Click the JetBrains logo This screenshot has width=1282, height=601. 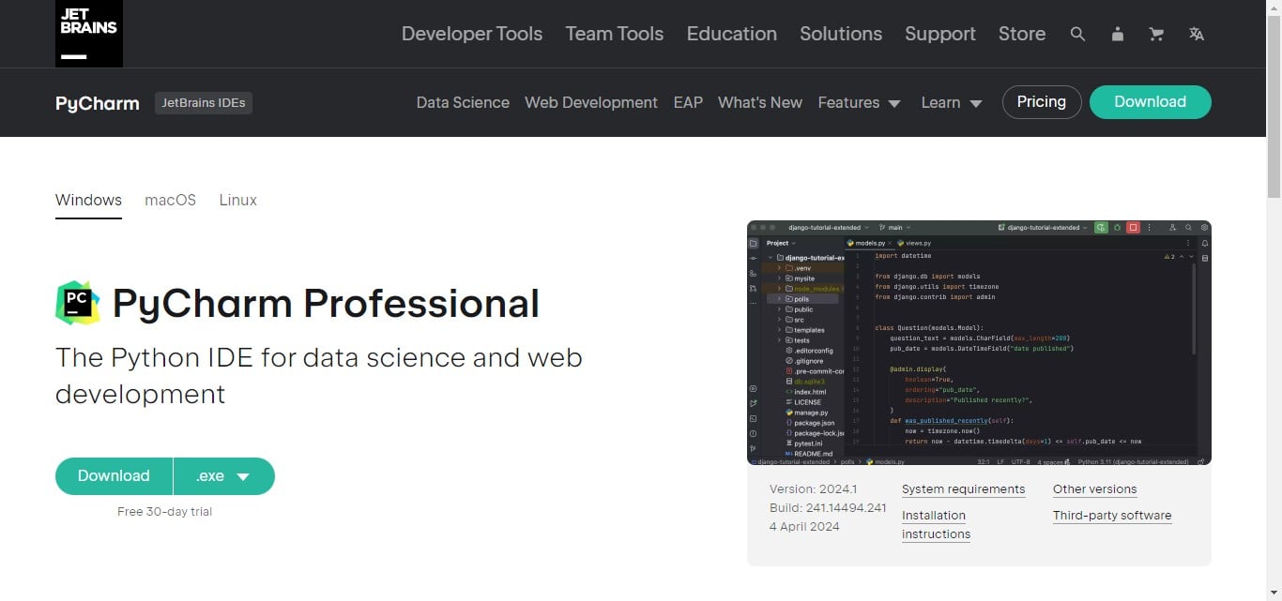coord(88,34)
